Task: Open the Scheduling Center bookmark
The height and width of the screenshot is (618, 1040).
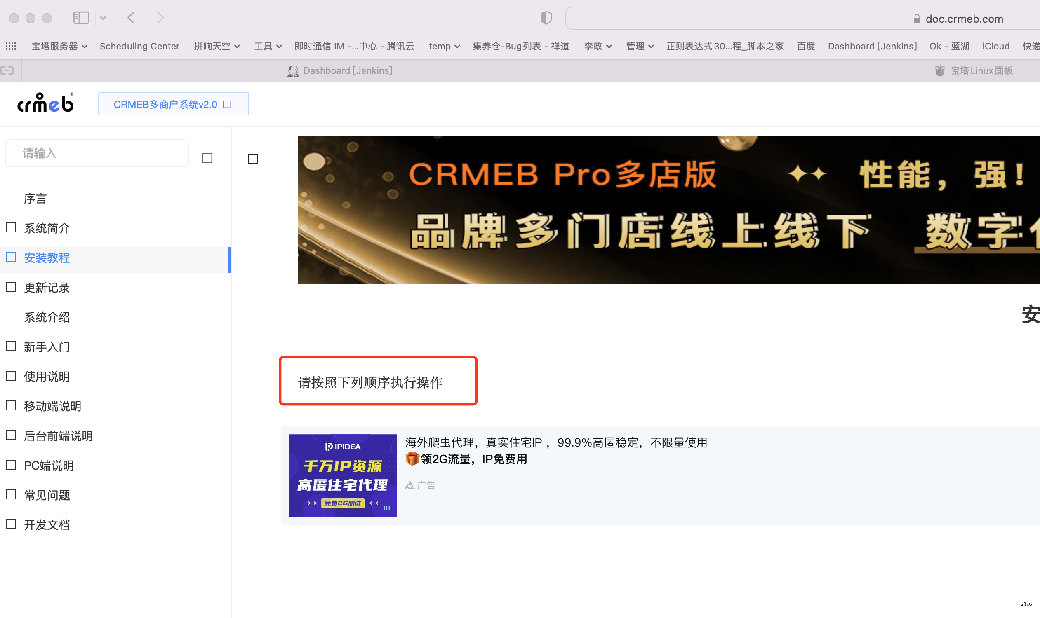Action: [139, 46]
